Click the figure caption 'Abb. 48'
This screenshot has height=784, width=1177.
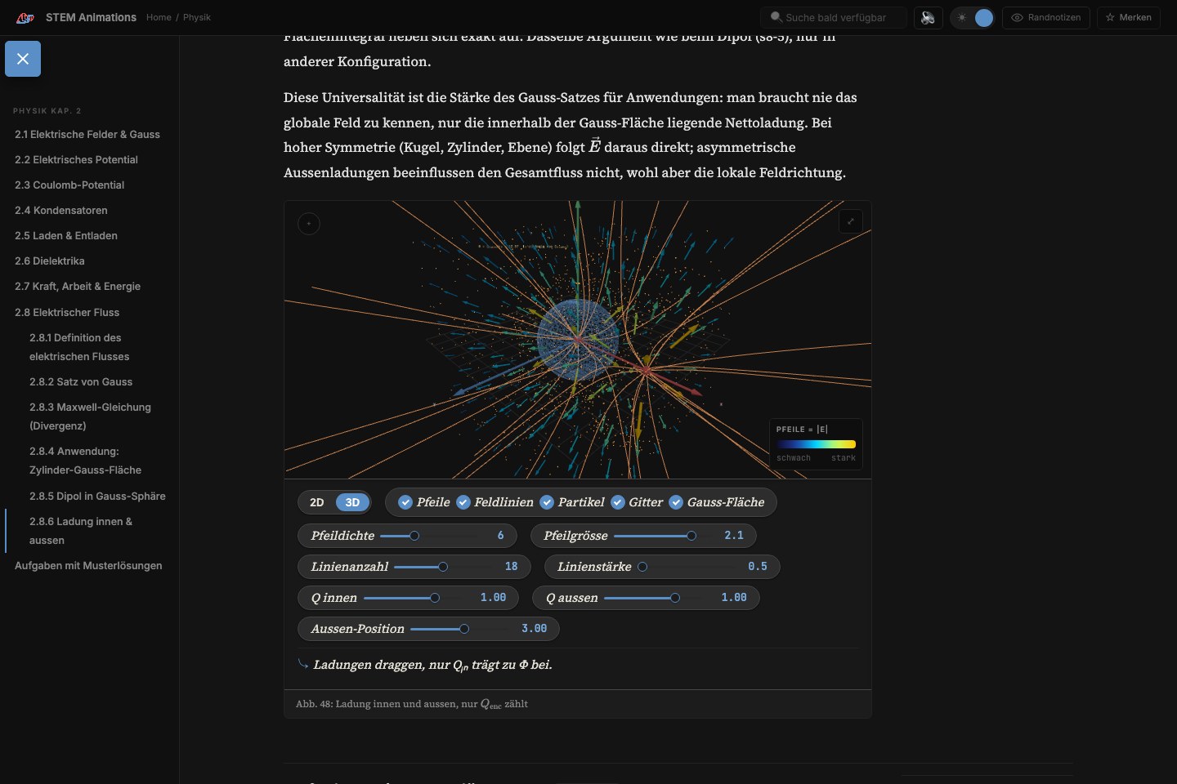click(x=412, y=704)
